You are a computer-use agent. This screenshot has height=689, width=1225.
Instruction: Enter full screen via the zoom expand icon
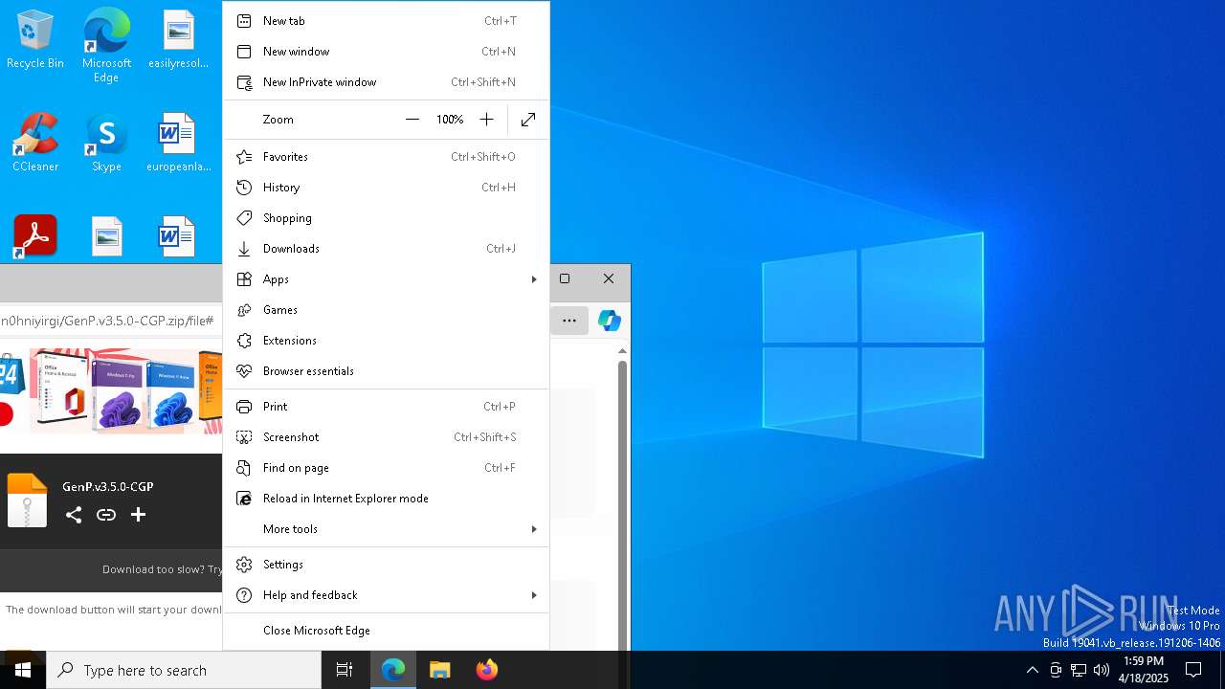(528, 120)
